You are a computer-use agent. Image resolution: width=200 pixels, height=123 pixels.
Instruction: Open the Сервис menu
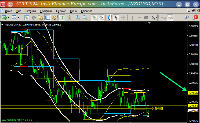pos(61,11)
